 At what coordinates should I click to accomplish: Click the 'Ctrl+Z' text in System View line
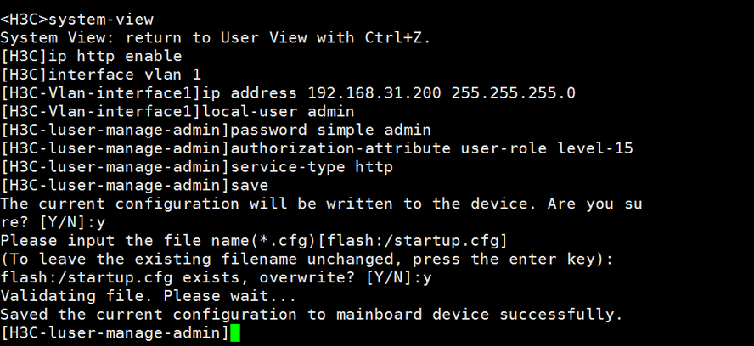click(x=393, y=37)
